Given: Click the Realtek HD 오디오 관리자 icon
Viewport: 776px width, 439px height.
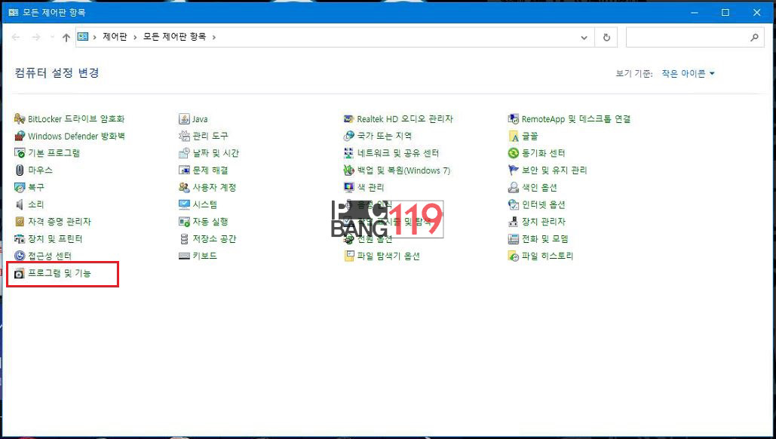Looking at the screenshot, I should pyautogui.click(x=348, y=119).
